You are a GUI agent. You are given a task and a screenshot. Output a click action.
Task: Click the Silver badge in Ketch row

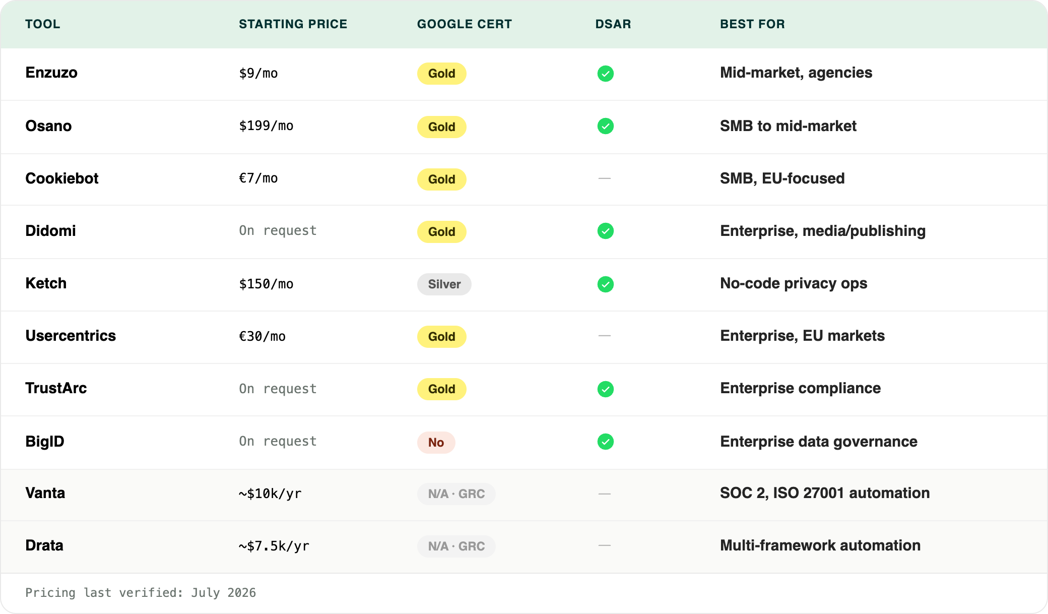[x=444, y=284]
